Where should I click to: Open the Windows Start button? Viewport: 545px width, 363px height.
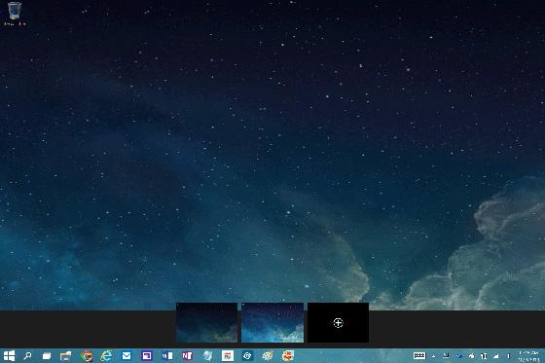click(x=9, y=355)
